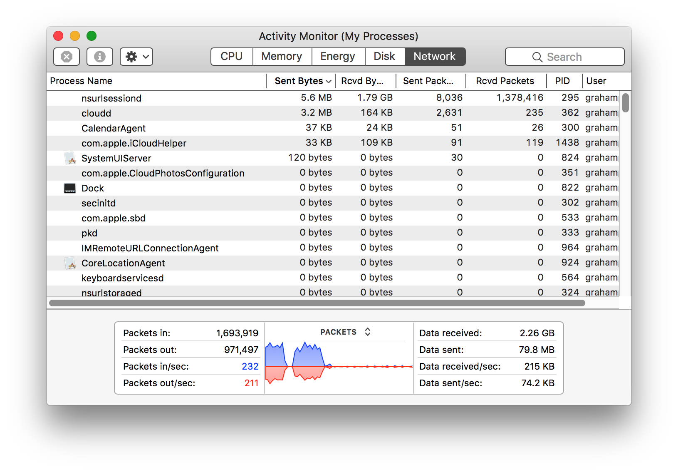This screenshot has width=678, height=472.
Task: Click the Packets out value 971,497
Action: pos(241,350)
